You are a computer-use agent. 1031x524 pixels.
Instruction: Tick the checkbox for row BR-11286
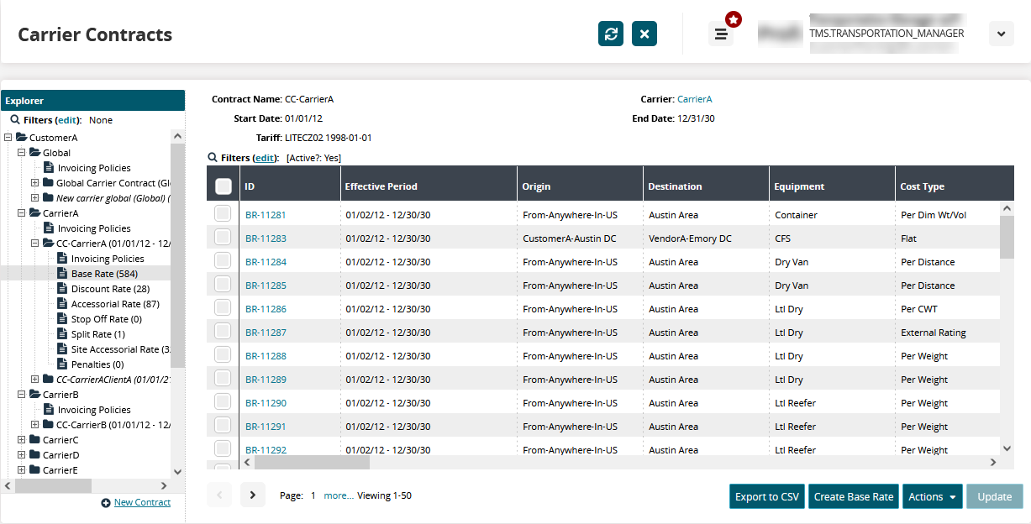click(x=223, y=308)
